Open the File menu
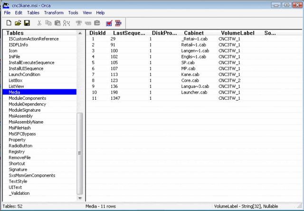The width and height of the screenshot is (304, 211). (x=7, y=13)
